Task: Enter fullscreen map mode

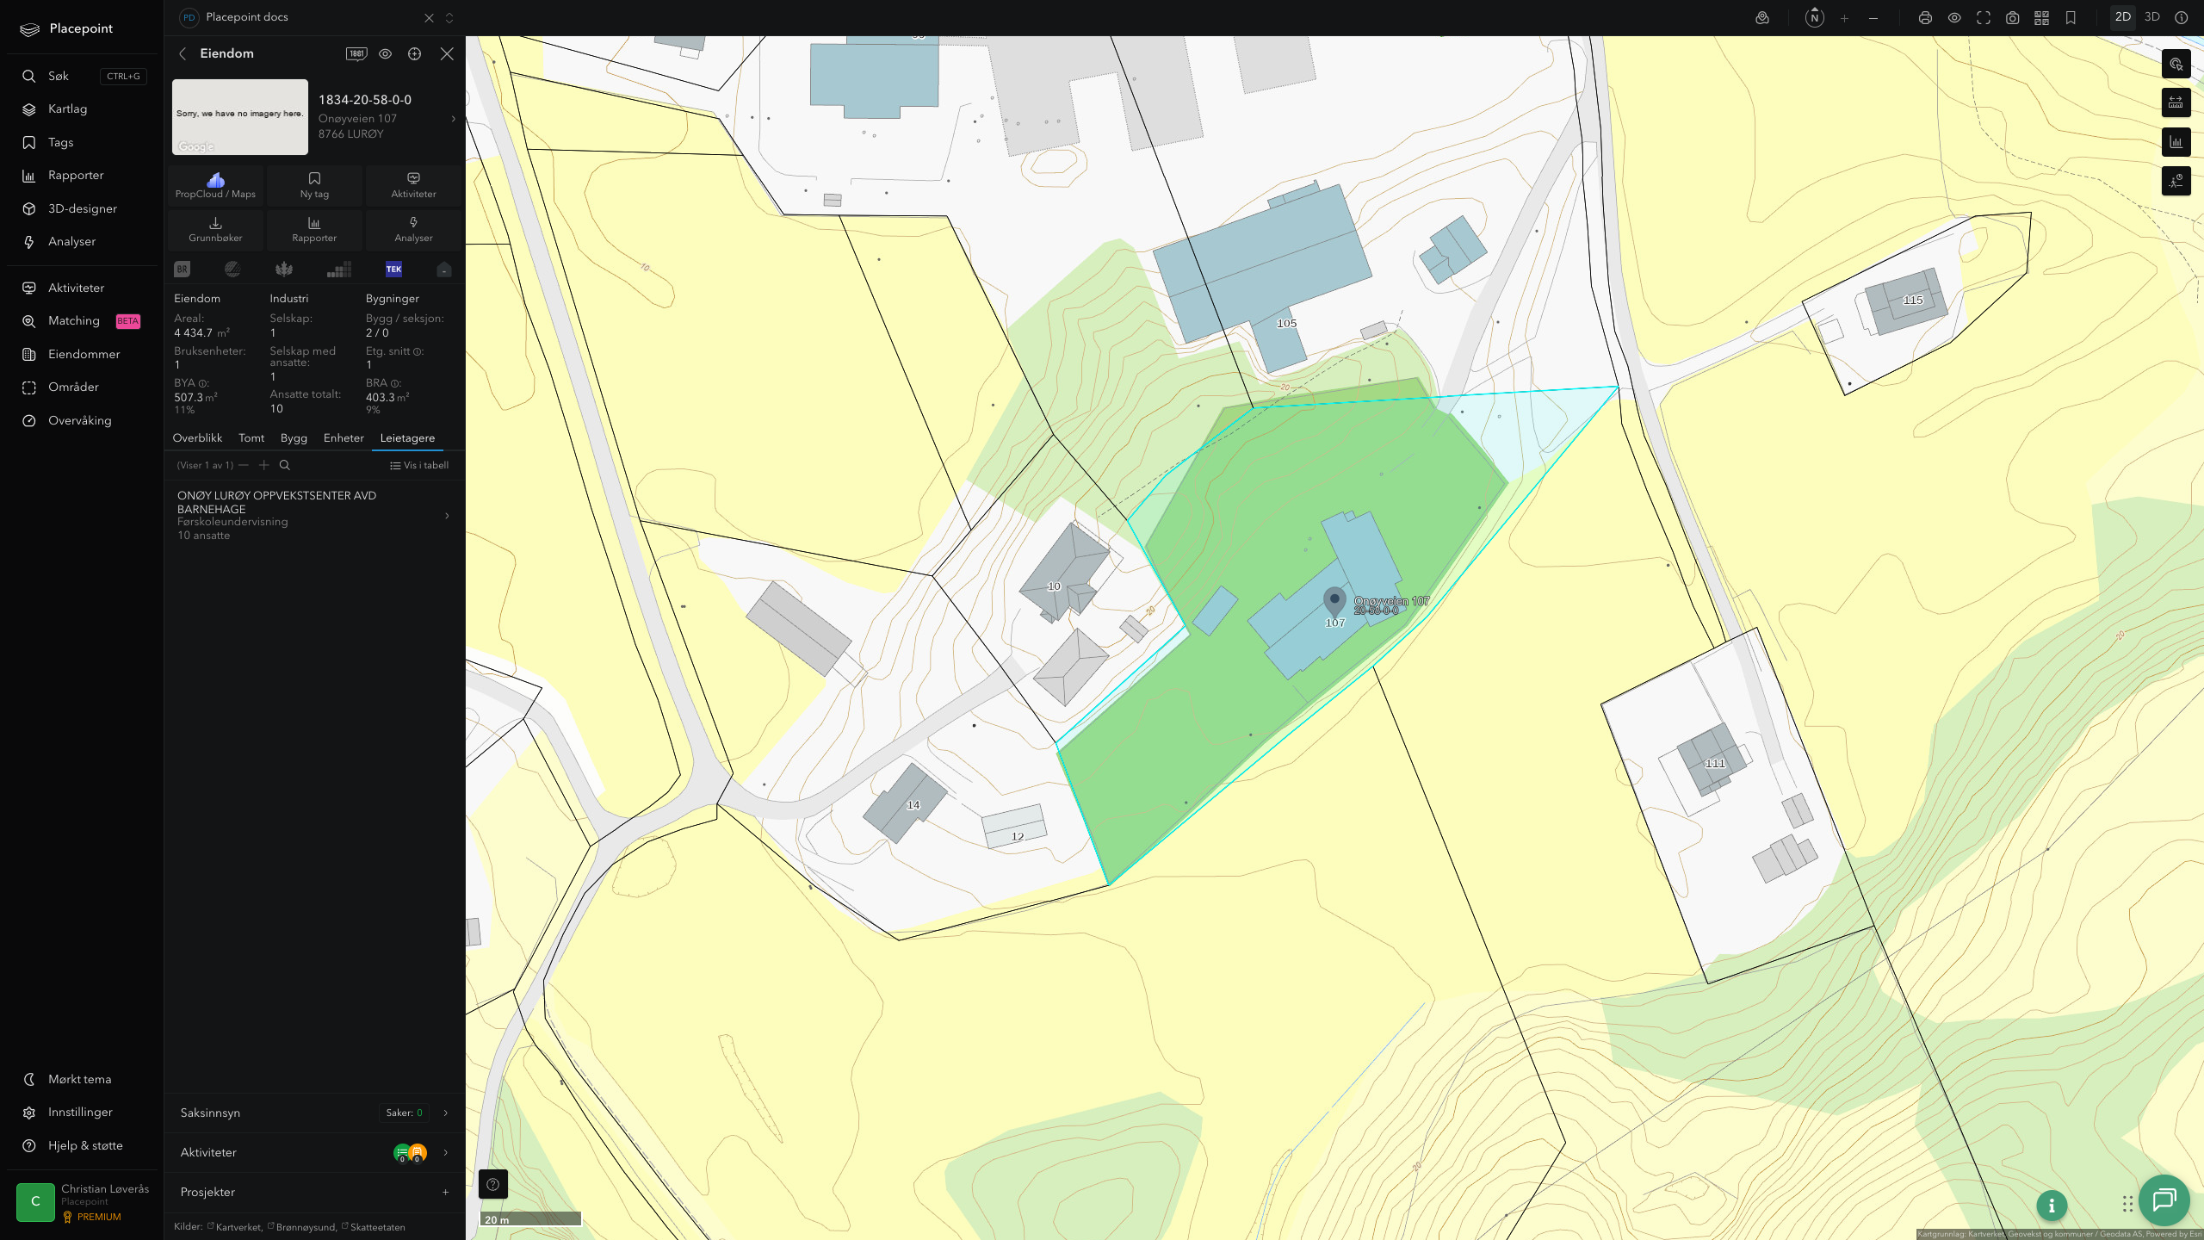Action: tap(1984, 17)
